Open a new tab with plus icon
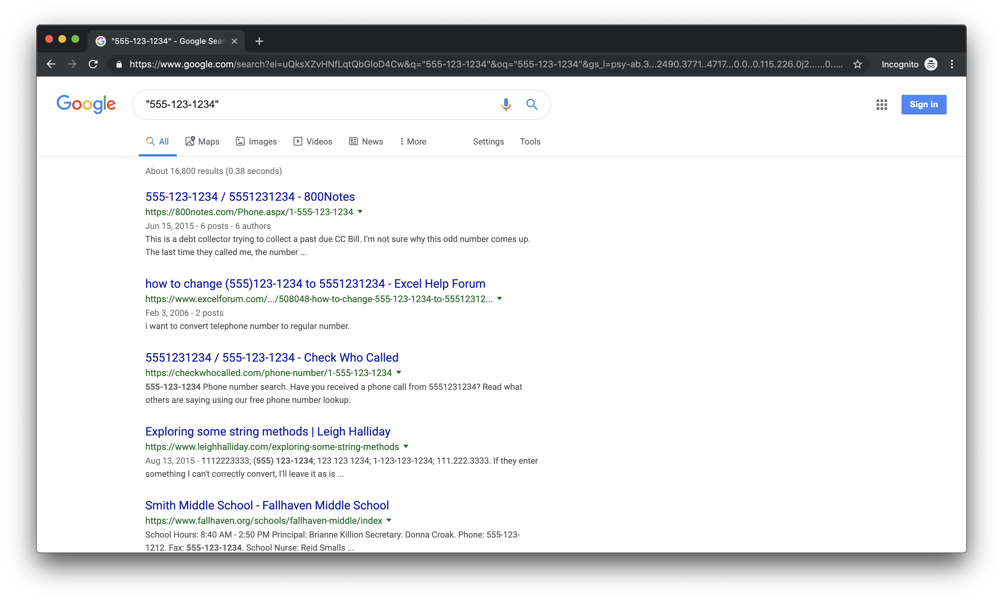 click(x=259, y=41)
